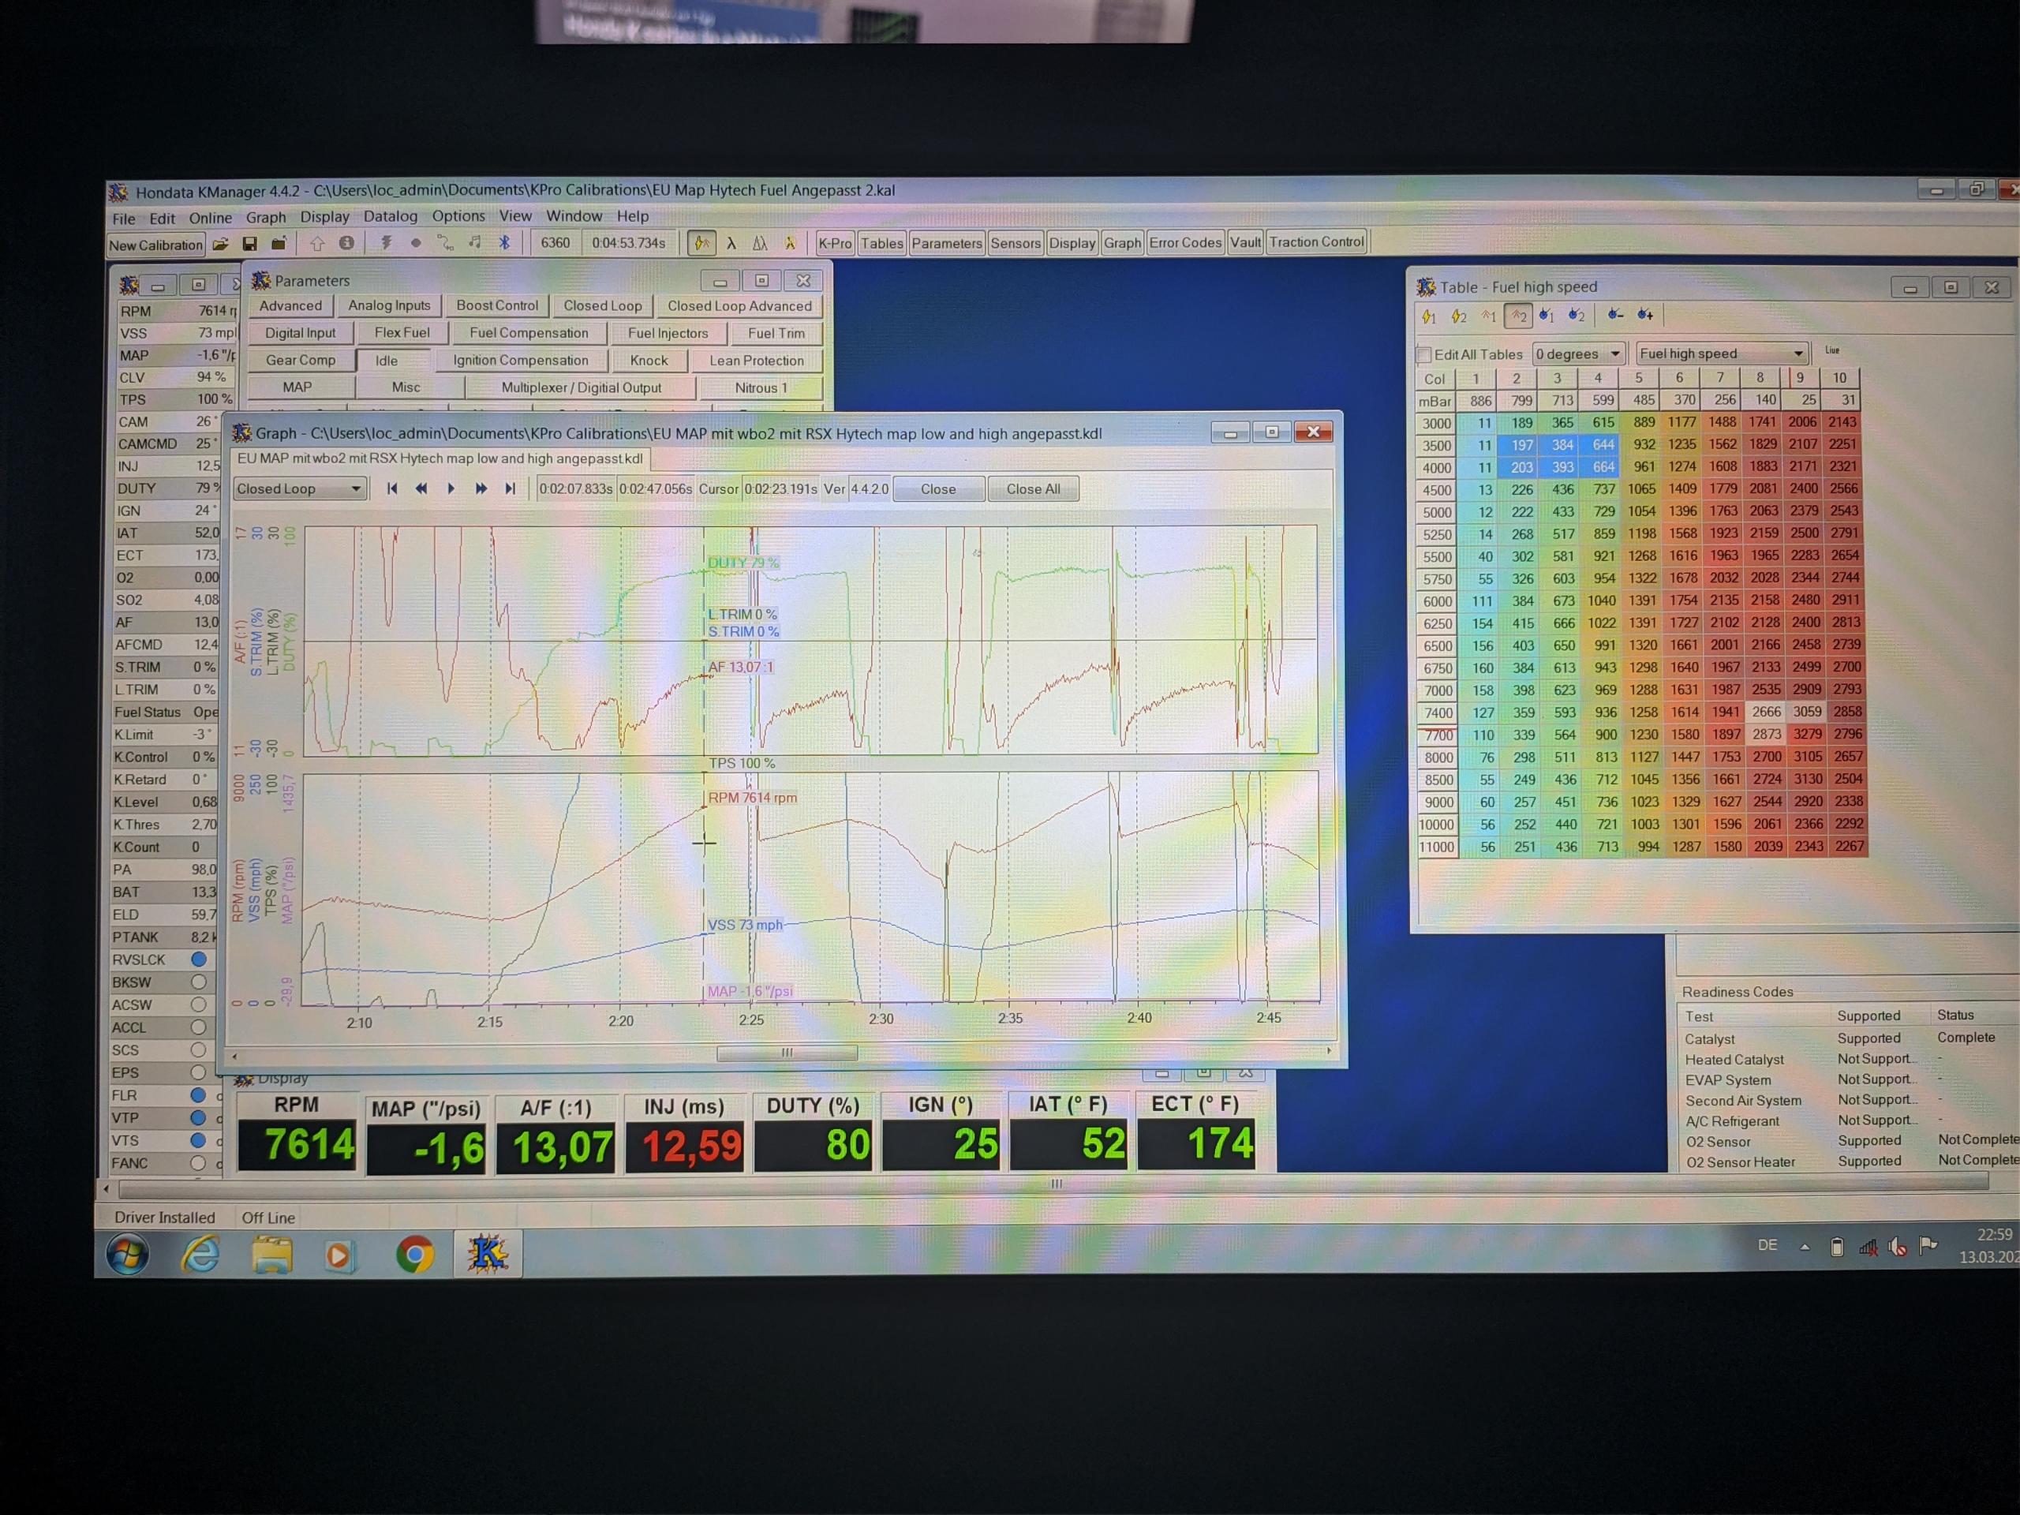Click the double lambda icon in the toolbar
This screenshot has height=1515, width=2020.
pyautogui.click(x=760, y=243)
